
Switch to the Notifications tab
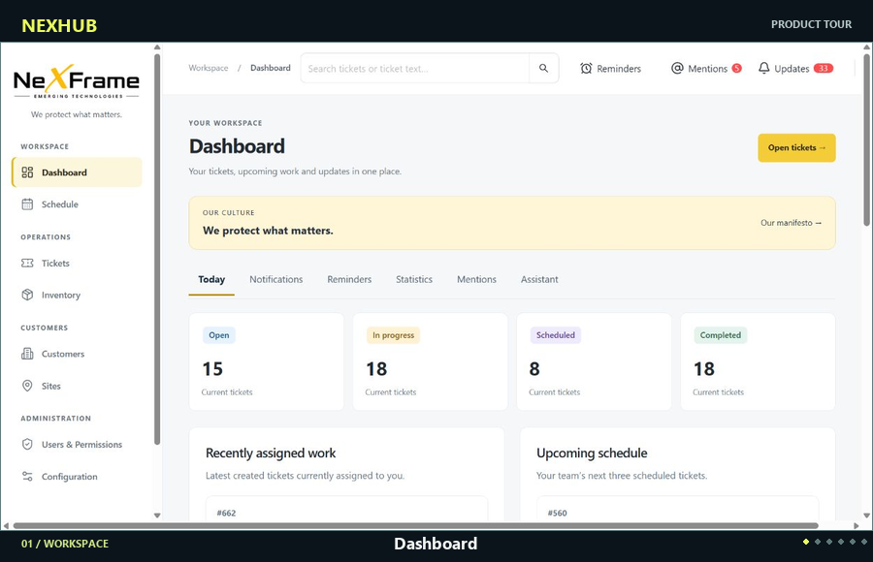pyautogui.click(x=276, y=279)
